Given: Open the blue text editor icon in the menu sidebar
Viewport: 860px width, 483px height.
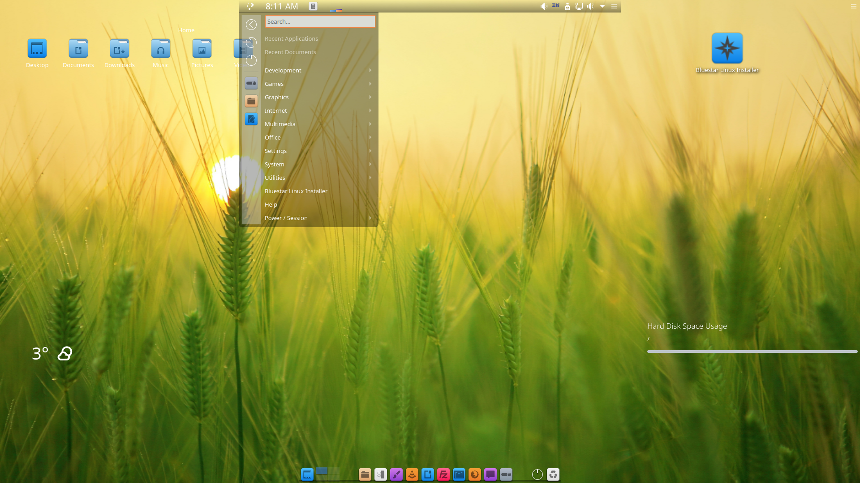Looking at the screenshot, I should pyautogui.click(x=251, y=119).
